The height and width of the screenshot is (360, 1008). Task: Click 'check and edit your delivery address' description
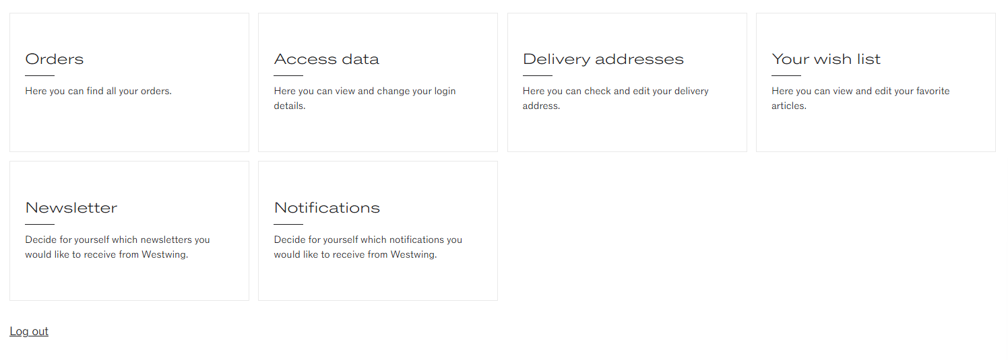616,98
